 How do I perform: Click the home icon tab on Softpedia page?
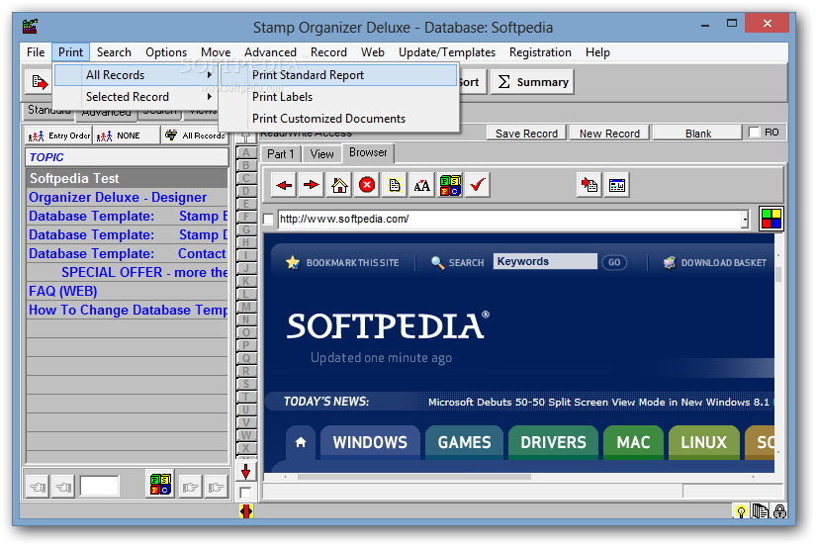pos(301,442)
